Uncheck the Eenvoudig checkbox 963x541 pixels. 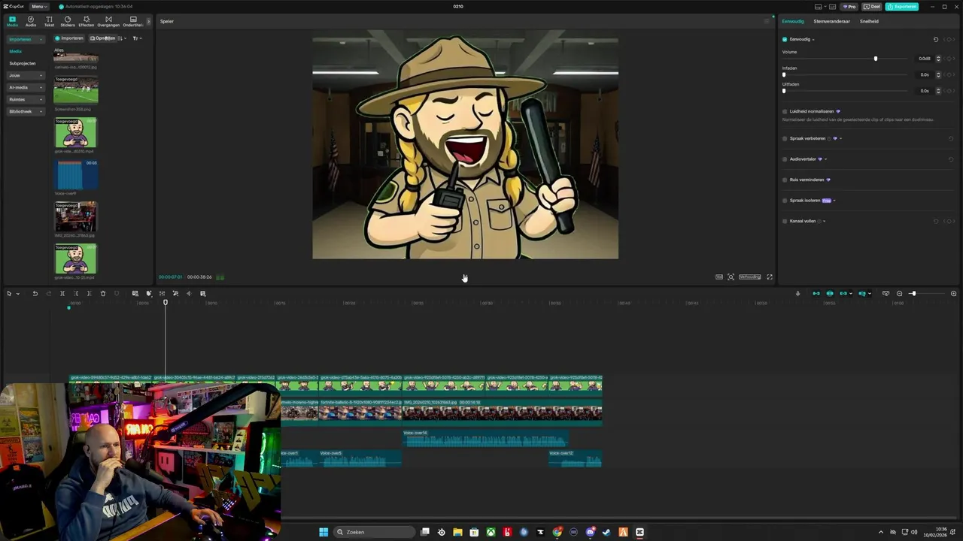pyautogui.click(x=785, y=39)
